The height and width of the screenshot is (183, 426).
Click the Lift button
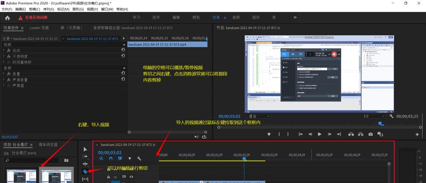[351, 134]
